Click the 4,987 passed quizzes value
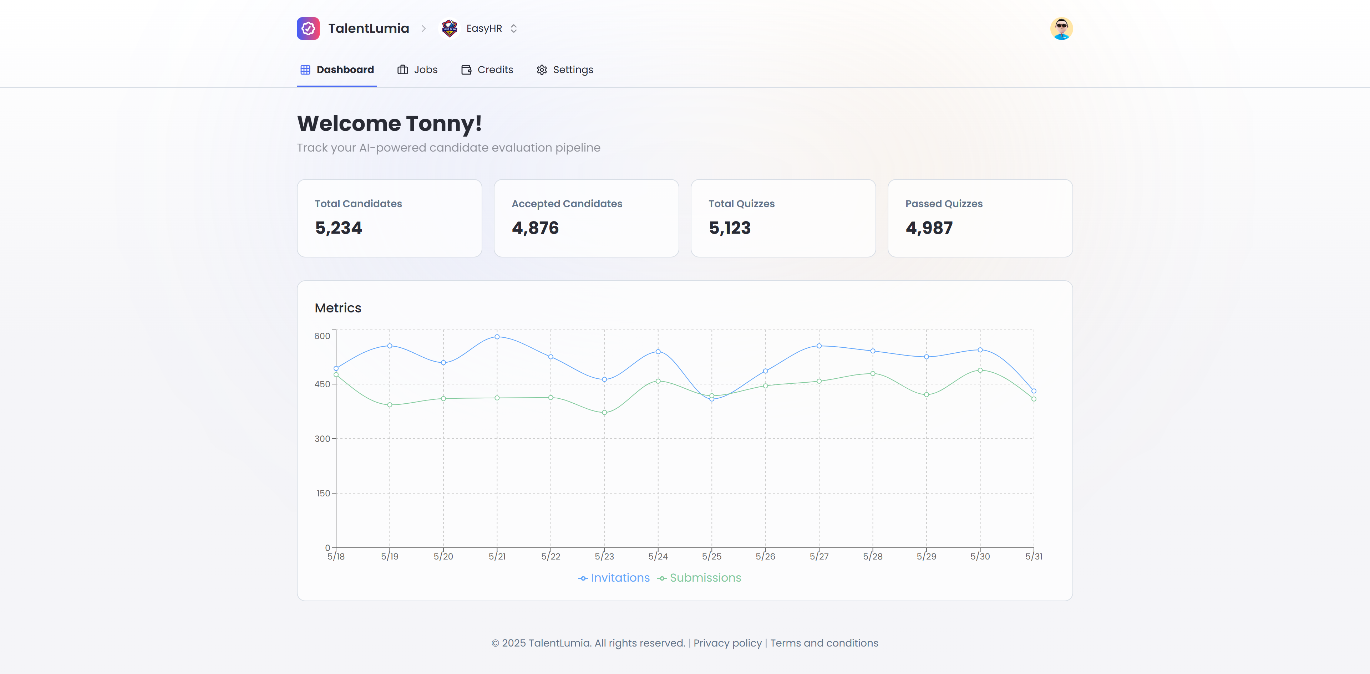The width and height of the screenshot is (1370, 674). point(929,228)
